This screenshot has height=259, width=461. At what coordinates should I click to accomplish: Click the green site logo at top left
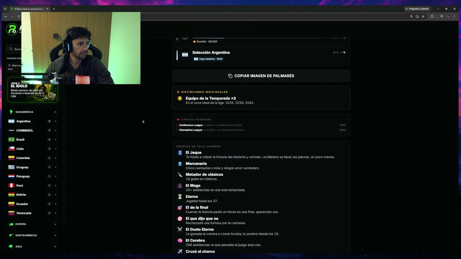(12, 29)
